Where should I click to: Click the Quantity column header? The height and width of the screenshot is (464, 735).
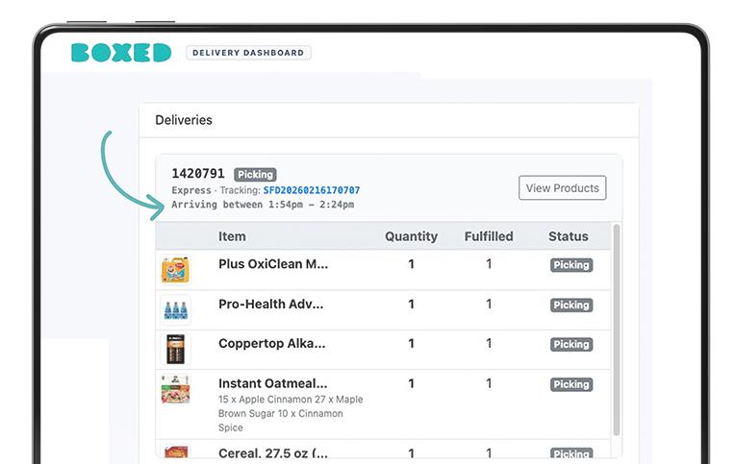pyautogui.click(x=411, y=236)
